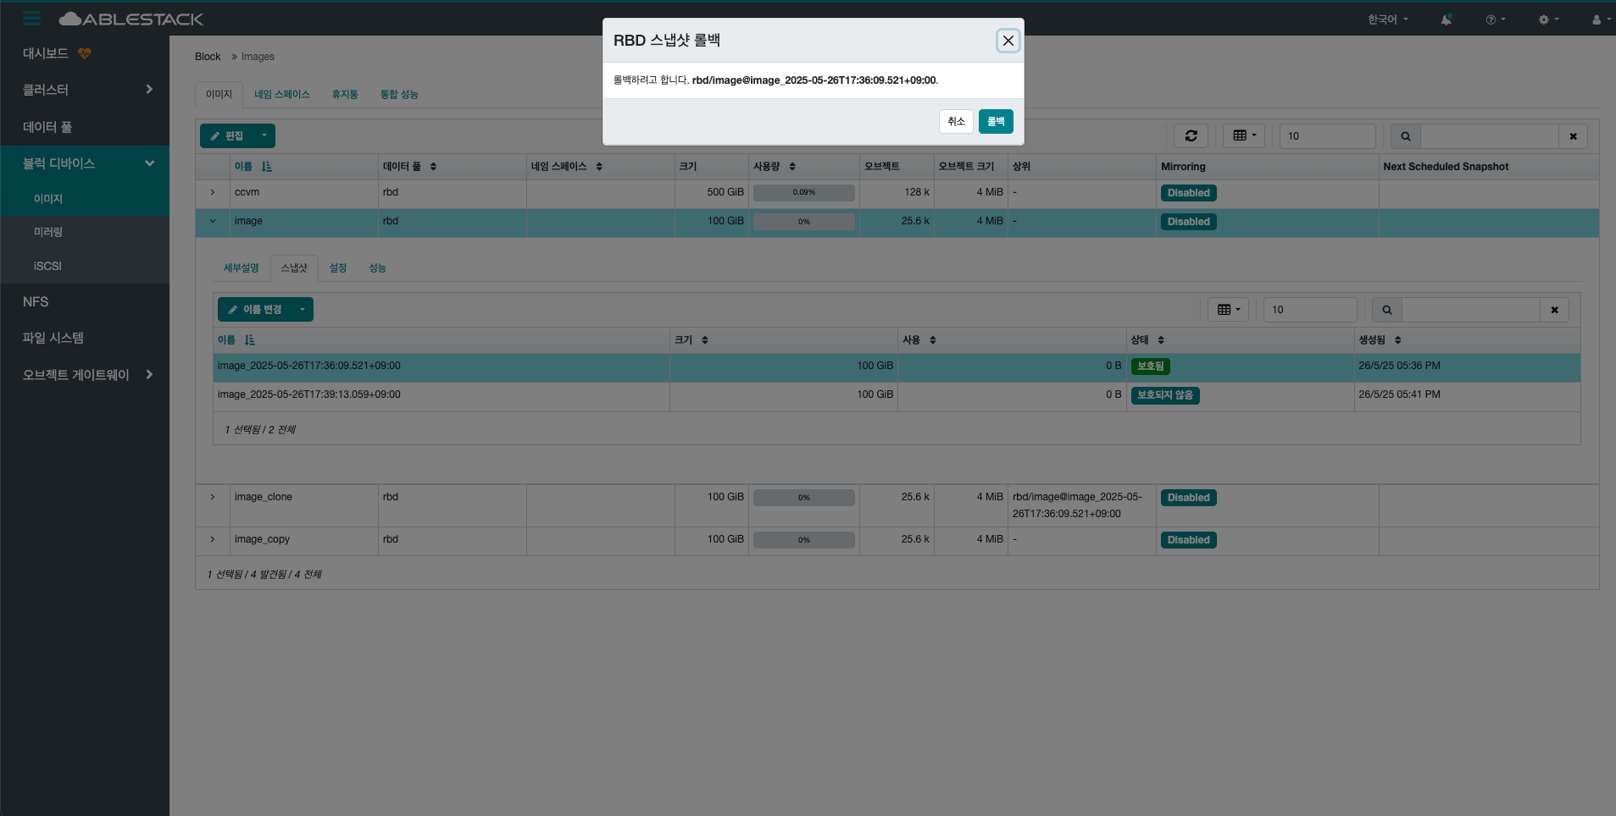Open the notifications bell icon
This screenshot has height=816, width=1616.
click(x=1446, y=19)
